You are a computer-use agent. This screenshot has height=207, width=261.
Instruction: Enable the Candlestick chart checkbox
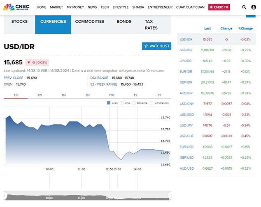tap(151, 103)
